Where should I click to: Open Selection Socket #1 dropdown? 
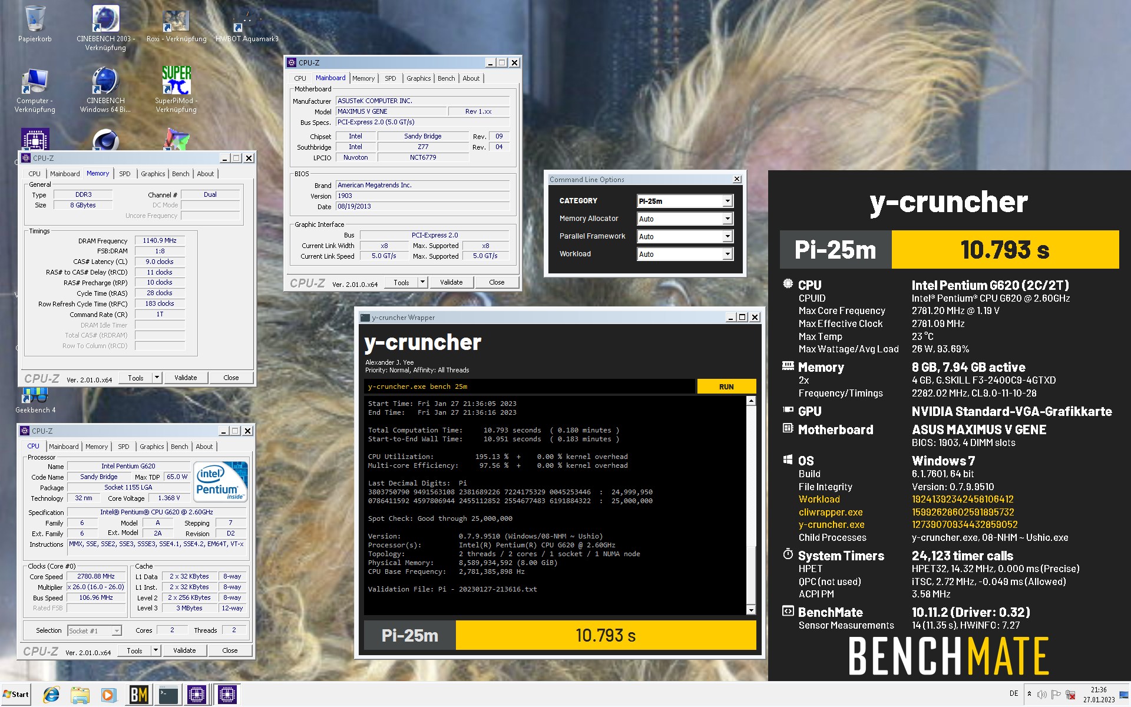pos(94,630)
